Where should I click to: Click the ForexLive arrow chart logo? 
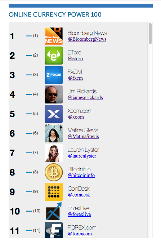pos(54,211)
